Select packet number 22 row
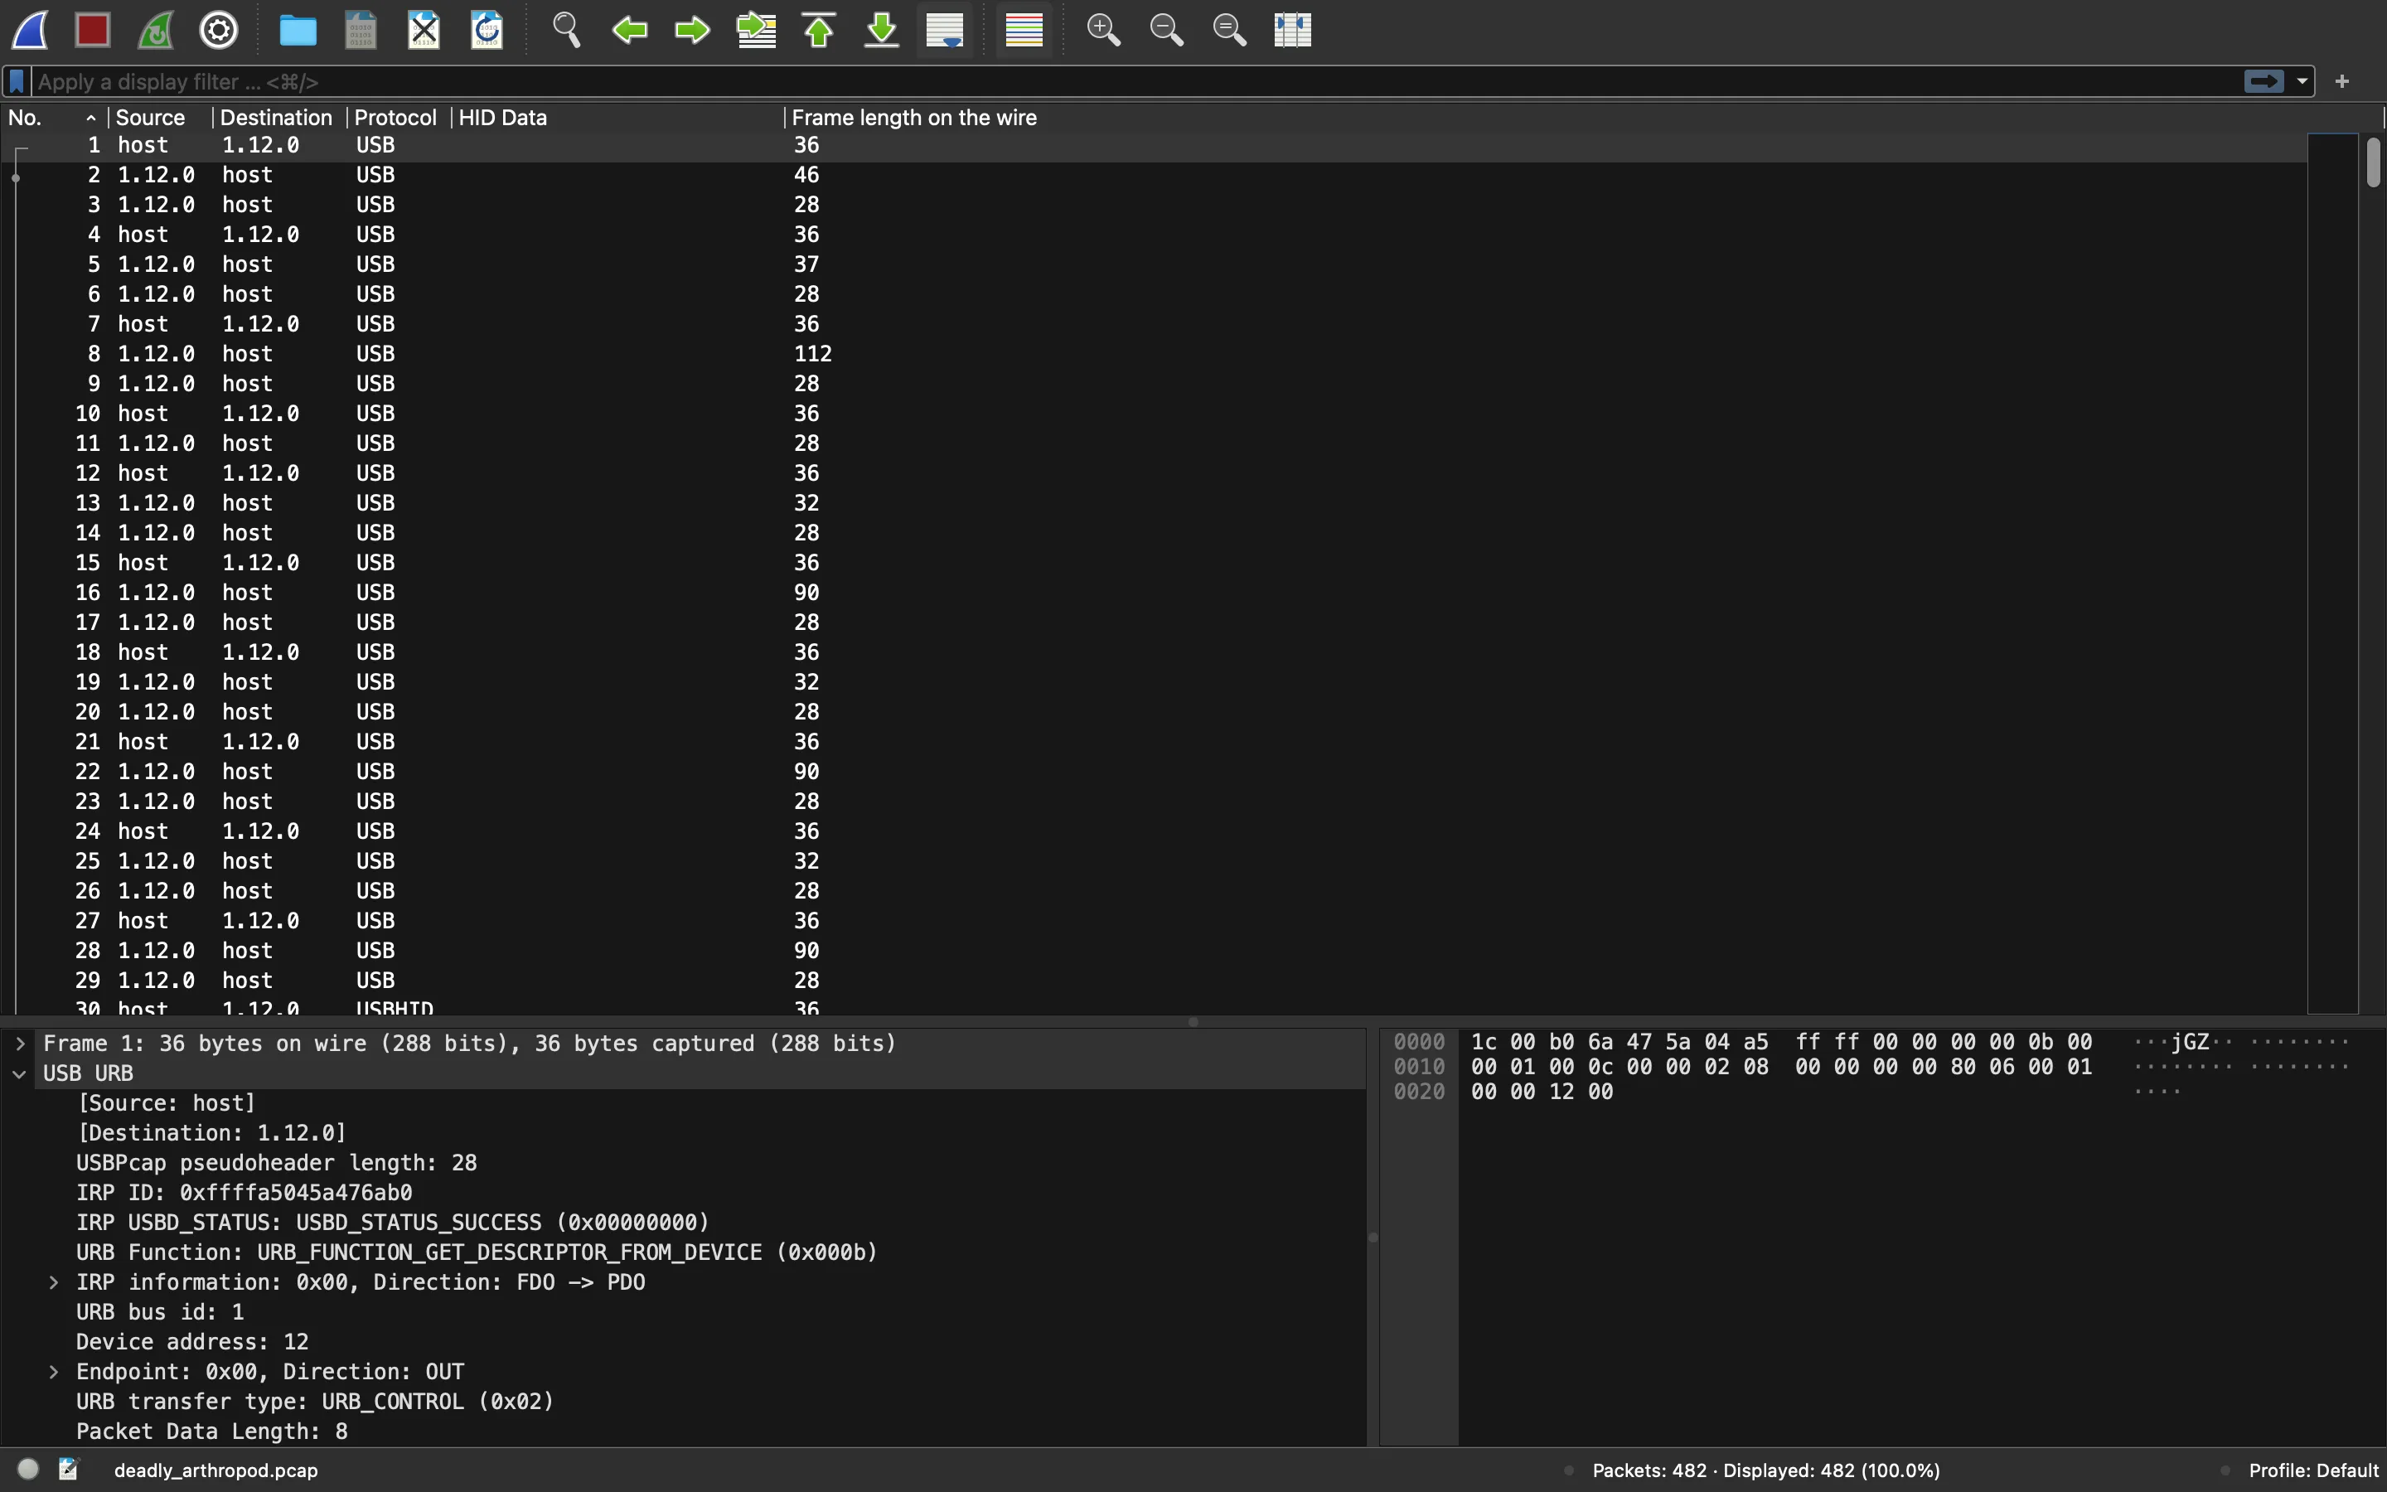The image size is (2387, 1492). [1154, 772]
